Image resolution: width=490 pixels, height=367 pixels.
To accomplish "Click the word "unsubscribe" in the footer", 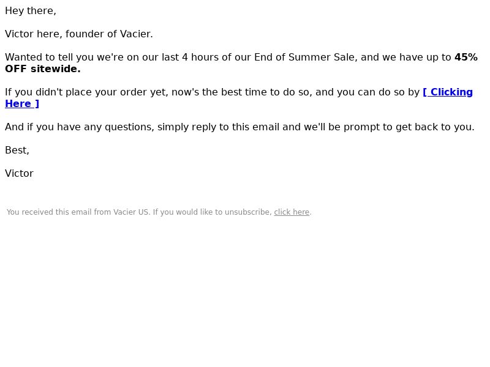I will click(247, 212).
